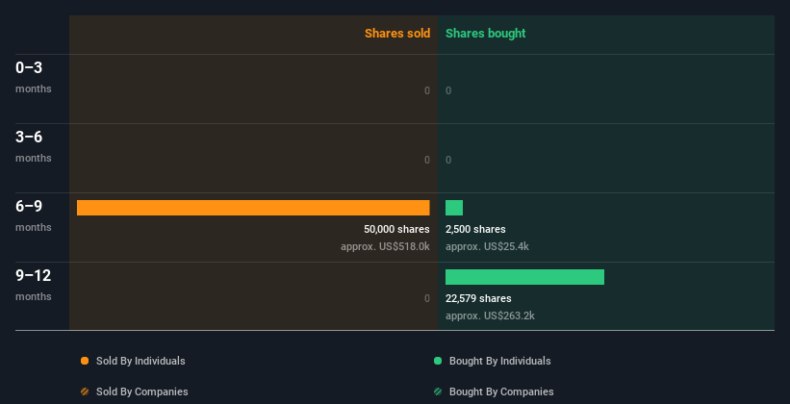Select the orange 50,000 shares sold bar
The image size is (790, 404).
253,208
